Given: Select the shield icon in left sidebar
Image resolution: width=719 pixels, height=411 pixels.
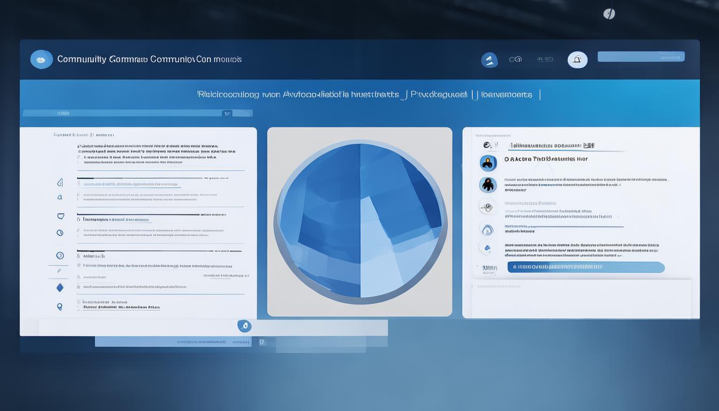Looking at the screenshot, I should 60,216.
